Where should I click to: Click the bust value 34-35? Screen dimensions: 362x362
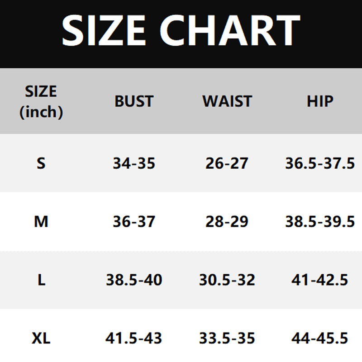[x=134, y=163]
